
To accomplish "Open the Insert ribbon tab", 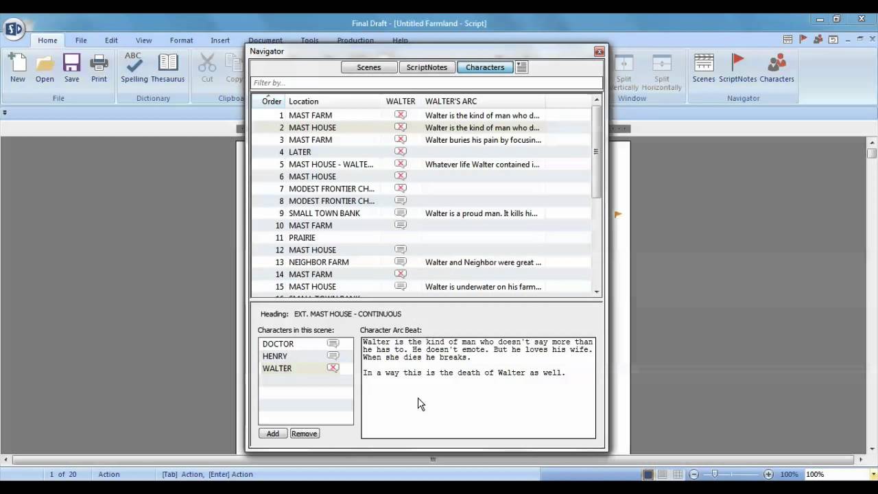I will [x=220, y=40].
